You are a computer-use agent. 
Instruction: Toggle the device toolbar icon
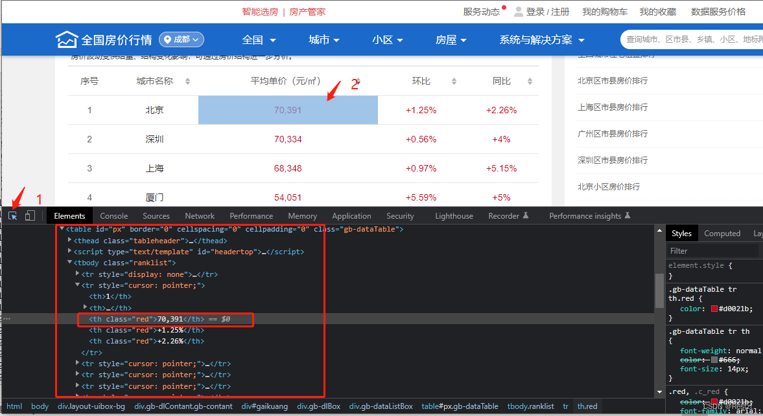click(x=30, y=216)
